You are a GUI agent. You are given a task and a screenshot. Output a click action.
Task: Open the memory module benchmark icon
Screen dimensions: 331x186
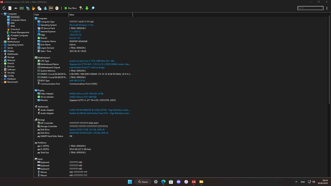point(22,8)
